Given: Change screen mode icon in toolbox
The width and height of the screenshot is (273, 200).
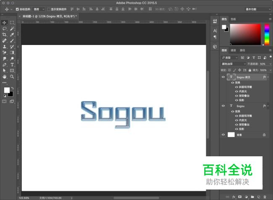Looking at the screenshot, I should tap(12, 101).
